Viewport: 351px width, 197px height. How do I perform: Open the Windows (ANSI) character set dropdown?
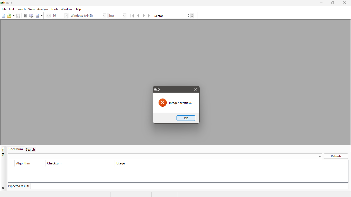coord(104,16)
